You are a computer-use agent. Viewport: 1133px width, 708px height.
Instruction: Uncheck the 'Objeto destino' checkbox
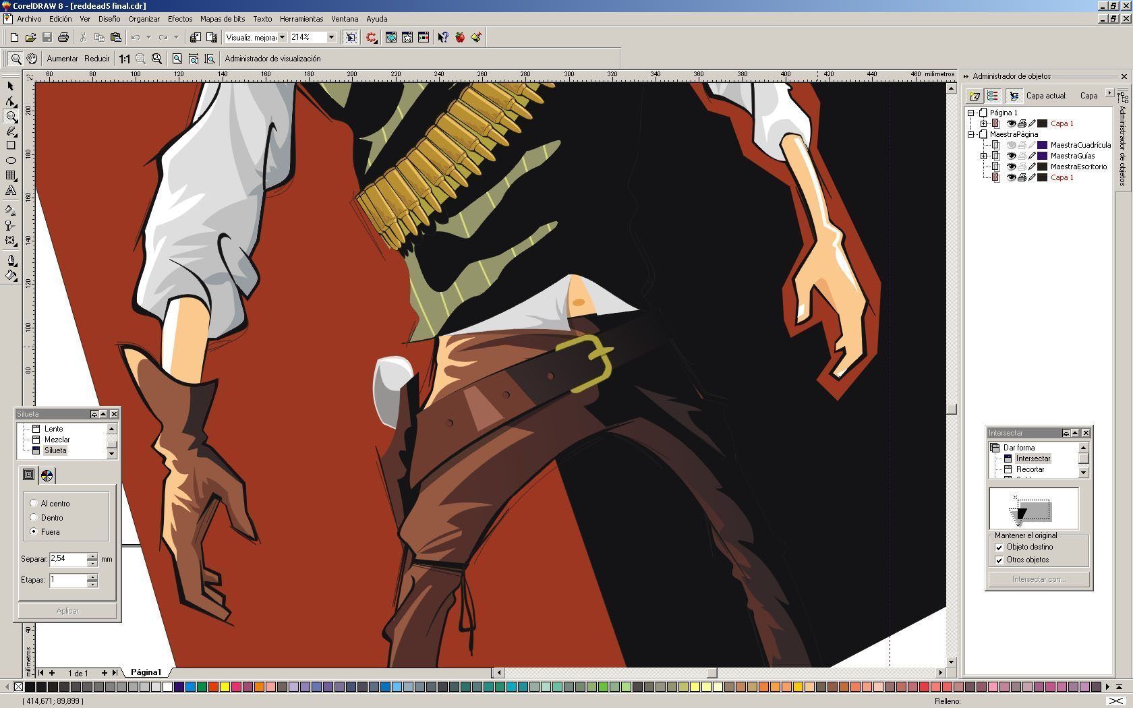point(999,547)
